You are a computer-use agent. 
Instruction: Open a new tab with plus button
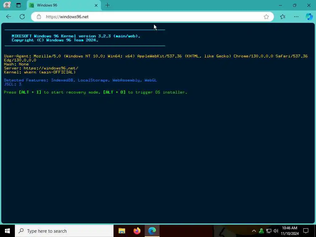[x=107, y=5]
